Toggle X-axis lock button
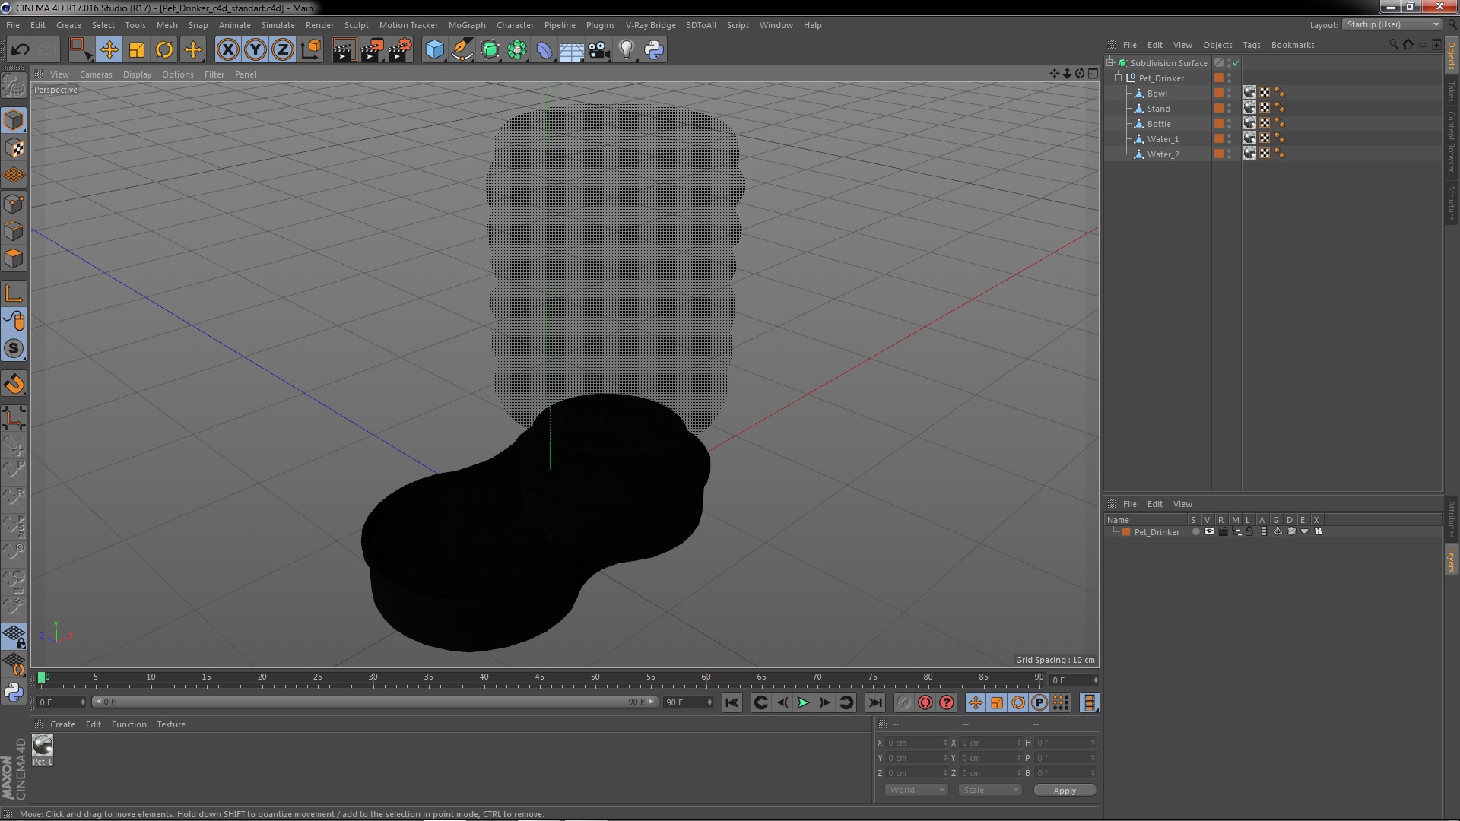The width and height of the screenshot is (1460, 821). point(227,50)
